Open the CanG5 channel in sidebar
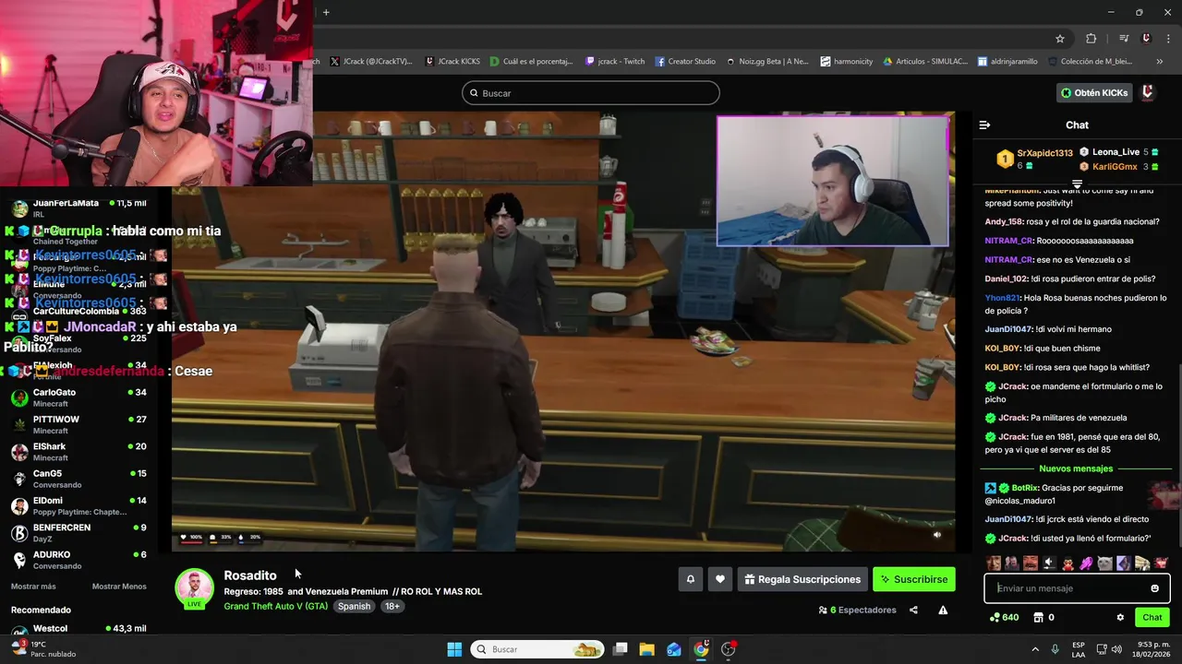The height and width of the screenshot is (664, 1182). [x=78, y=479]
